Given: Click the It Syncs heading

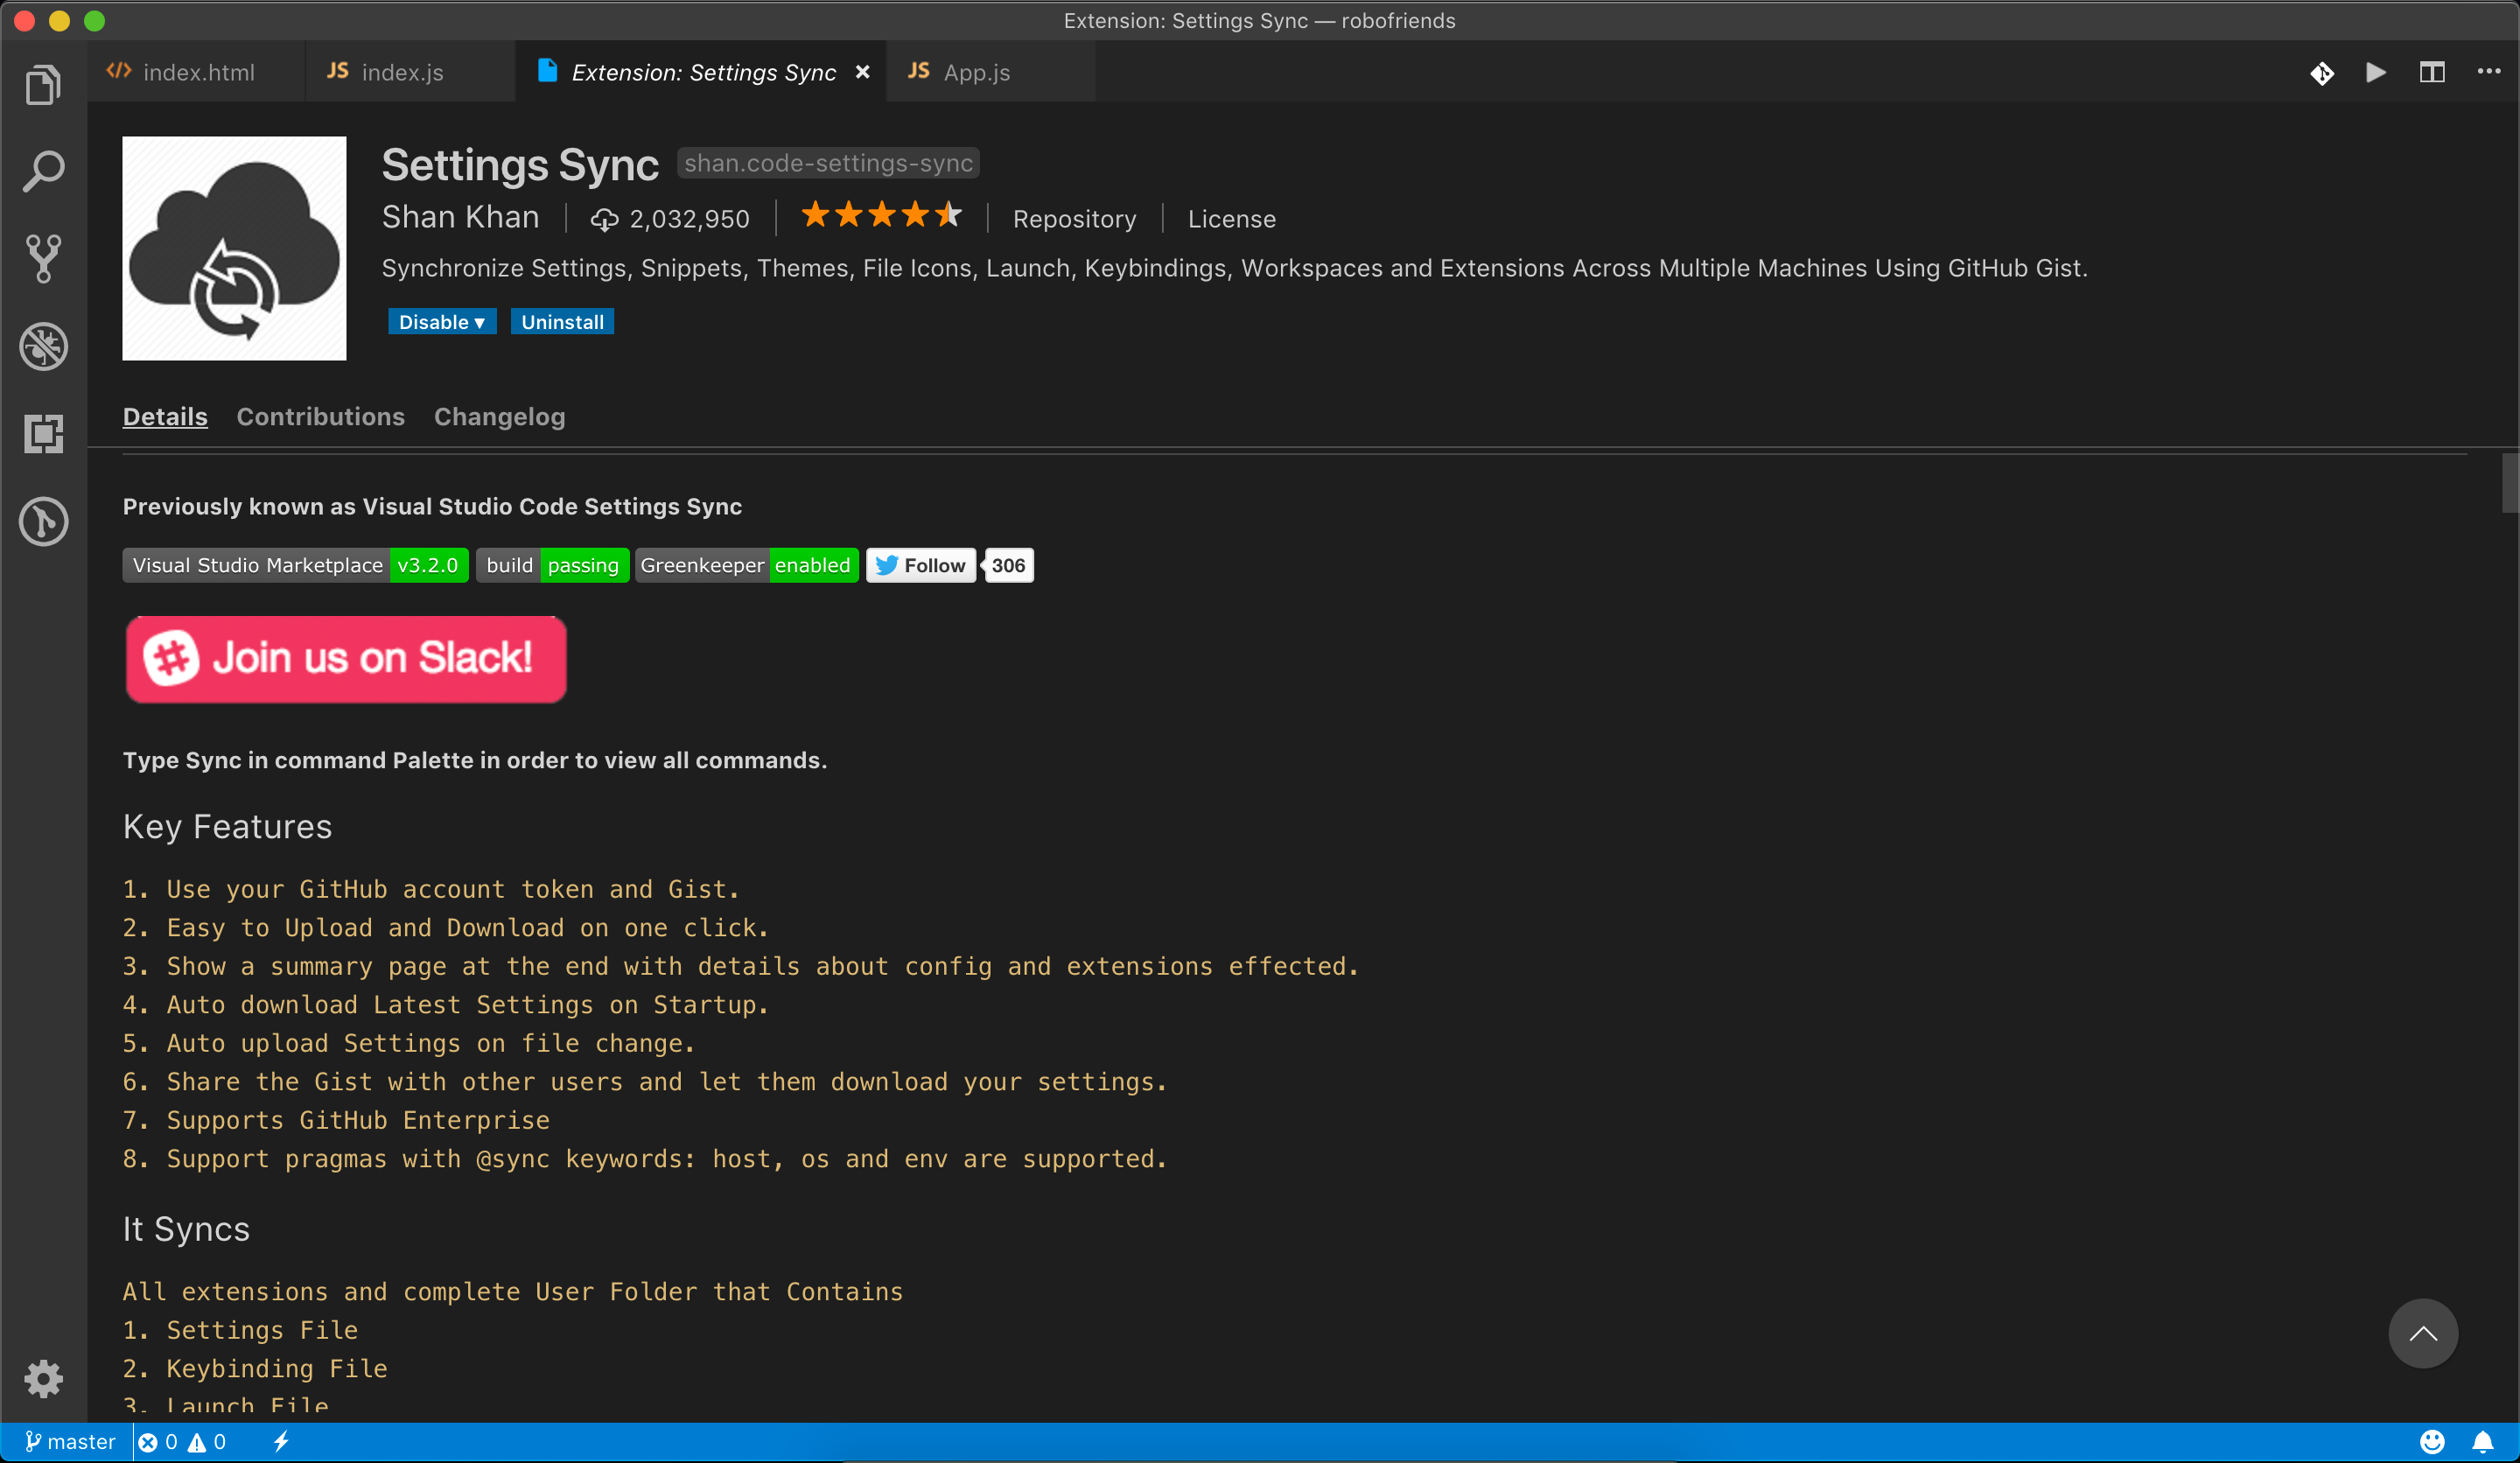Looking at the screenshot, I should [x=186, y=1229].
